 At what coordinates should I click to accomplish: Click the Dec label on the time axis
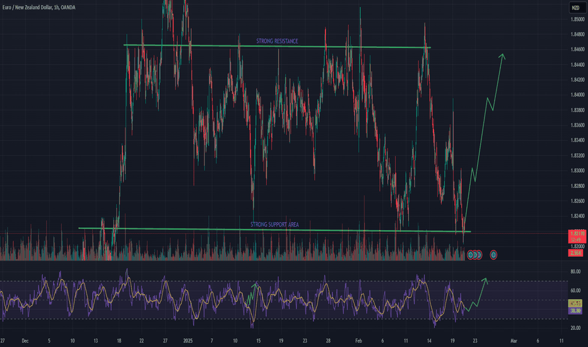click(x=25, y=341)
